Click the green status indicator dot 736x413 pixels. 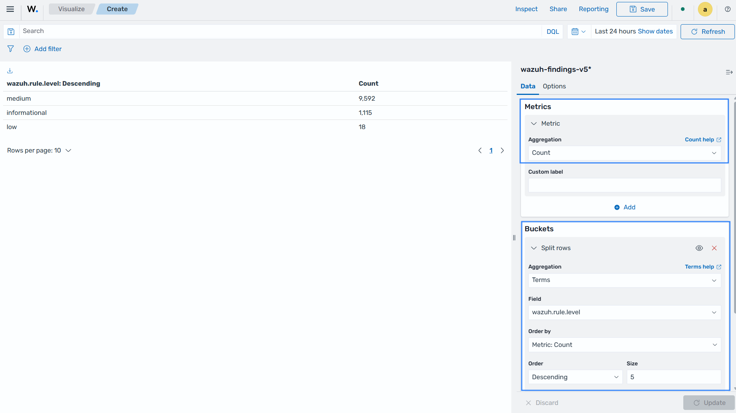(683, 9)
